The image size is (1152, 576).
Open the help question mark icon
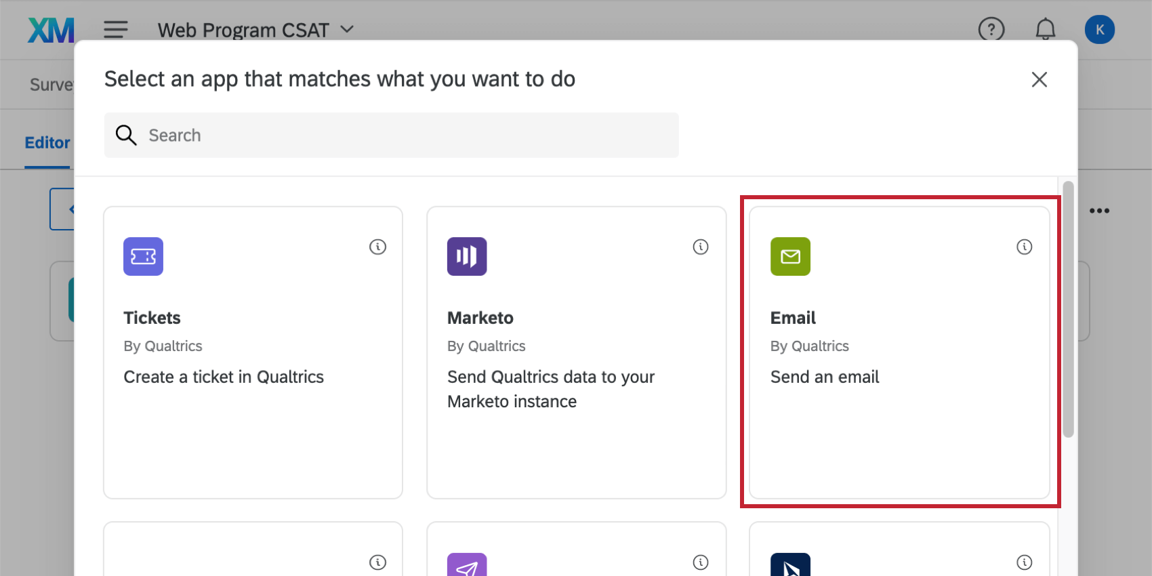click(x=991, y=30)
